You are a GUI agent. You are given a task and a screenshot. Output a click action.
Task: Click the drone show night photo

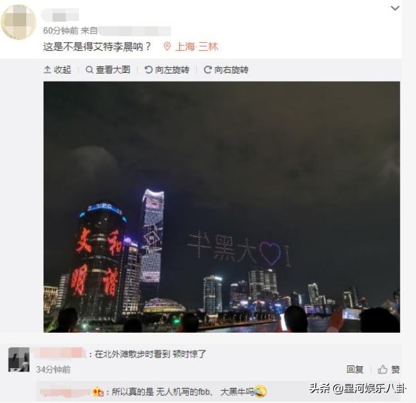222,207
